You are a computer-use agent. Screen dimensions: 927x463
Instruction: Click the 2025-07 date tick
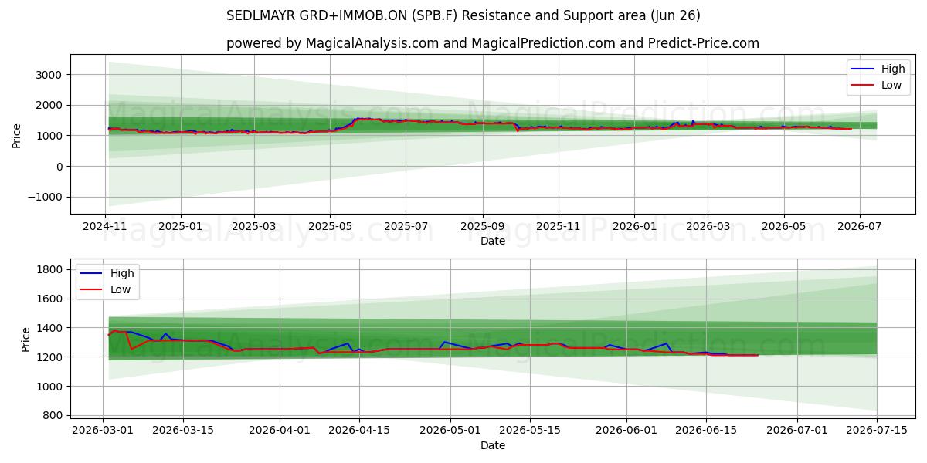coord(406,226)
